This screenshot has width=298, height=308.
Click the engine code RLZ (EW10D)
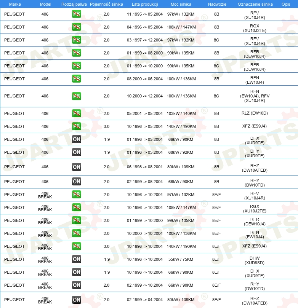[255, 113]
